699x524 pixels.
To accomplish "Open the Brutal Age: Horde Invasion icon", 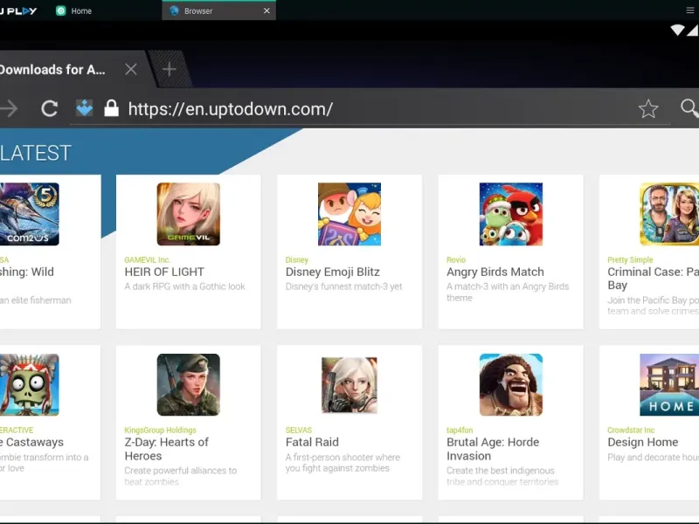I will [510, 385].
